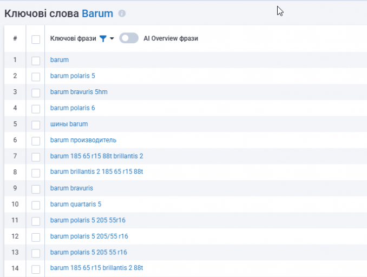Image resolution: width=367 pixels, height=277 pixels.
Task: Click keyword 'barum производитель'
Action: point(83,140)
